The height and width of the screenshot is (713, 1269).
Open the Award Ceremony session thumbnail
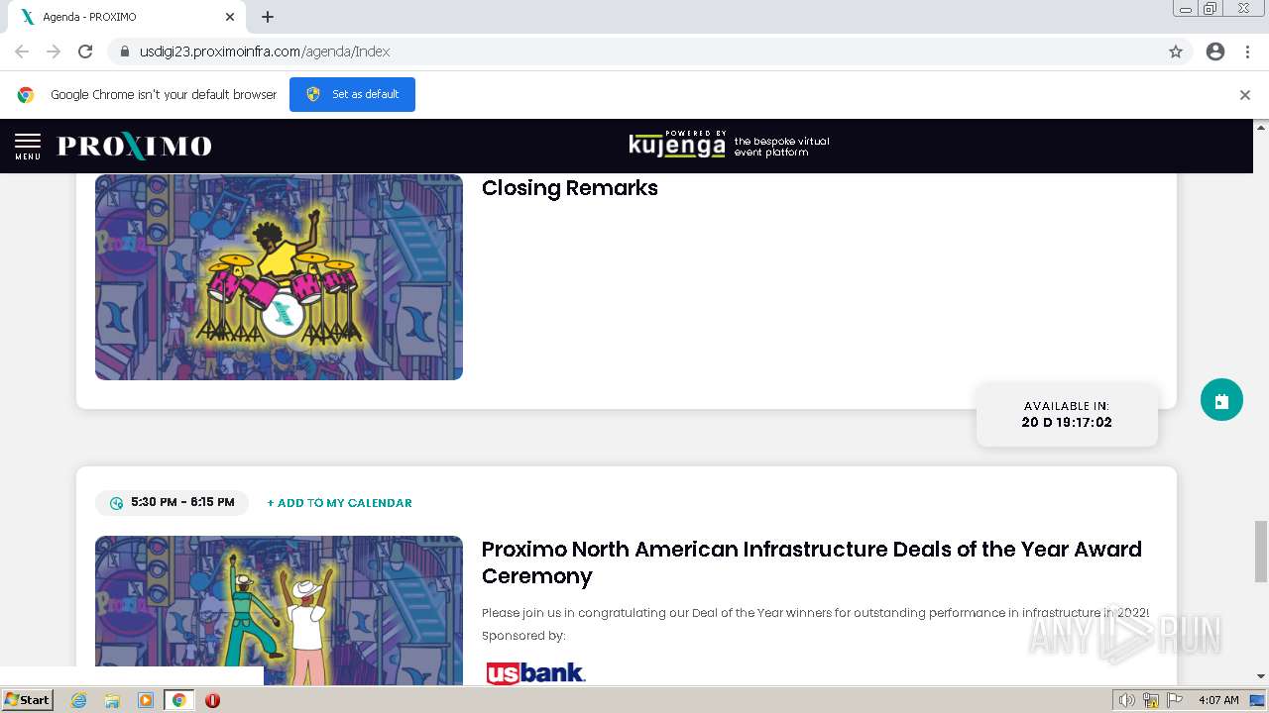(279, 611)
